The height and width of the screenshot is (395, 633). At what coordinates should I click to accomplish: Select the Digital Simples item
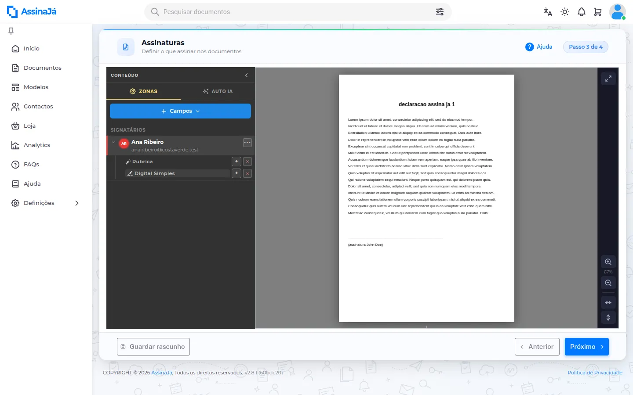(178, 173)
